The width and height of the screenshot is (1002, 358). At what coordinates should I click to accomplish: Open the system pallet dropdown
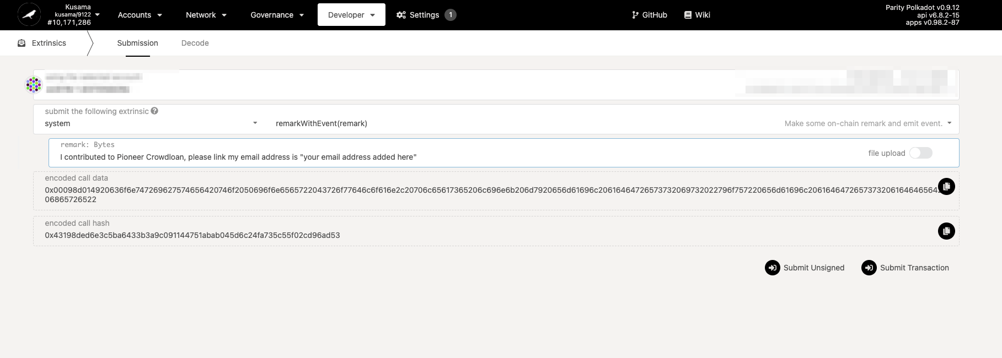coord(151,123)
